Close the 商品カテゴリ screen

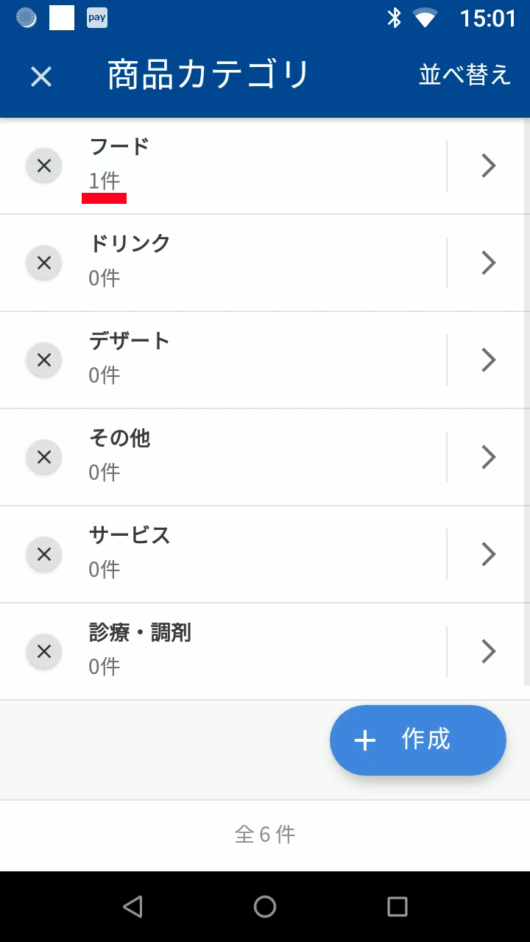(x=41, y=77)
